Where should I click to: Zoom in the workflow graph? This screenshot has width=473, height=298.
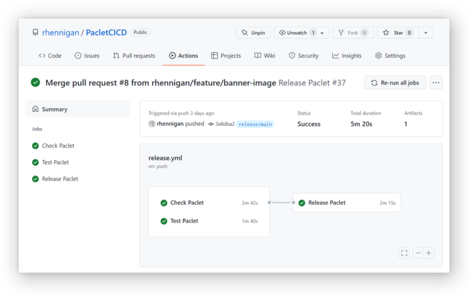tap(428, 253)
